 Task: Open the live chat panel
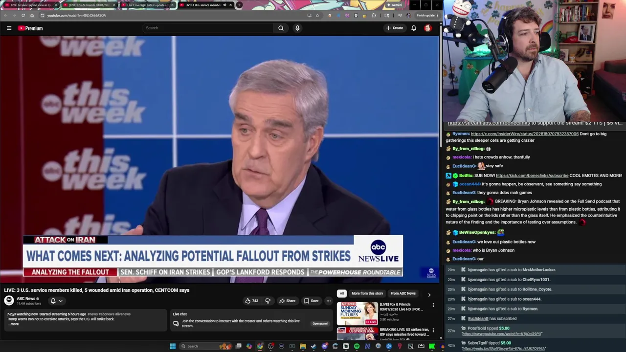320,324
